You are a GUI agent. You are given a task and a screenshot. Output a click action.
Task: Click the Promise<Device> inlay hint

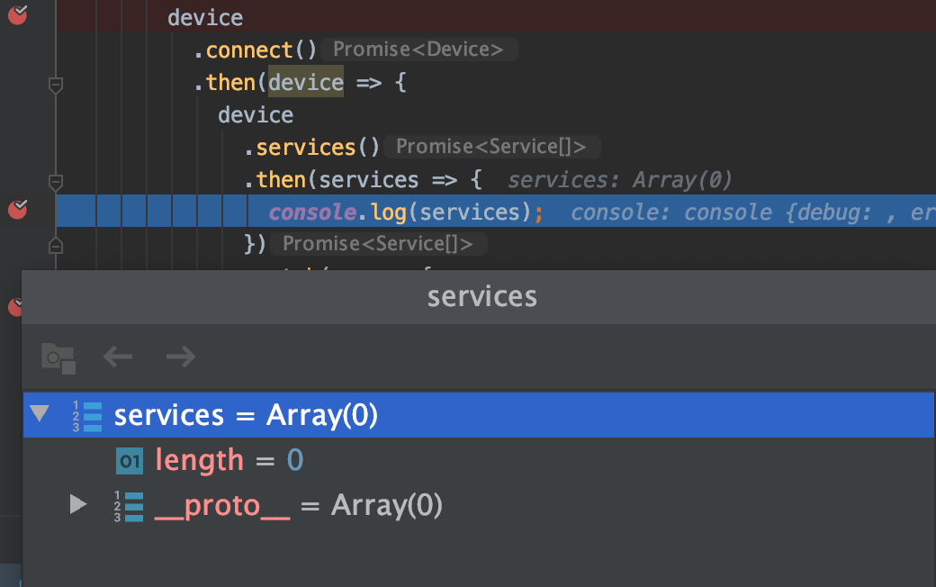tap(418, 50)
